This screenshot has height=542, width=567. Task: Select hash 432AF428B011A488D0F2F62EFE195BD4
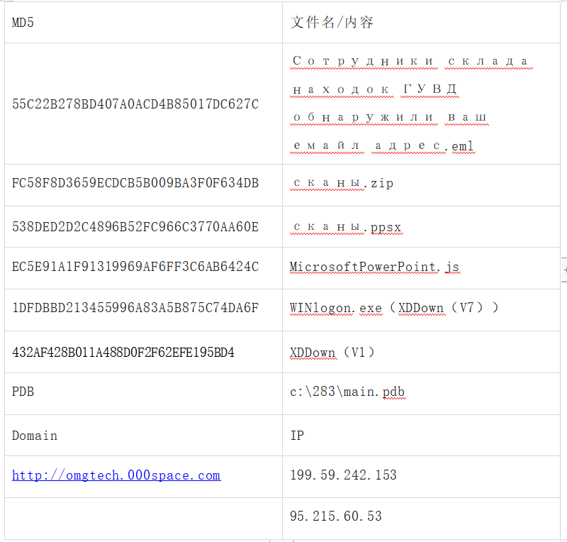[123, 352]
